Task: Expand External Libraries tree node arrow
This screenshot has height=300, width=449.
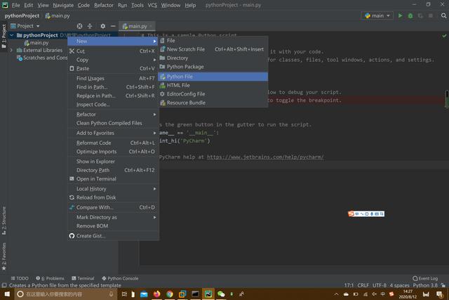Action: click(12, 50)
